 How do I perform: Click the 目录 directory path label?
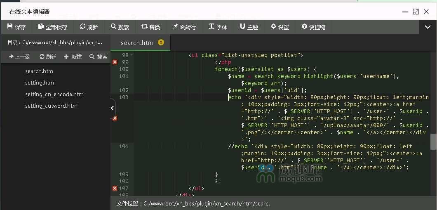pyautogui.click(x=54, y=42)
